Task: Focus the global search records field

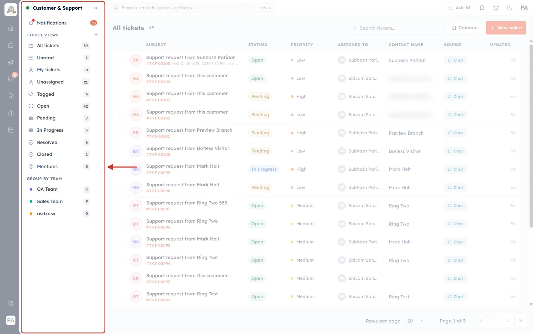Action: tap(193, 8)
